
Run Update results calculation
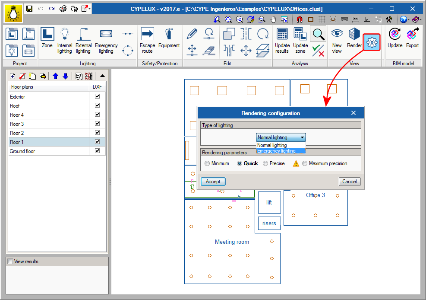[282, 40]
